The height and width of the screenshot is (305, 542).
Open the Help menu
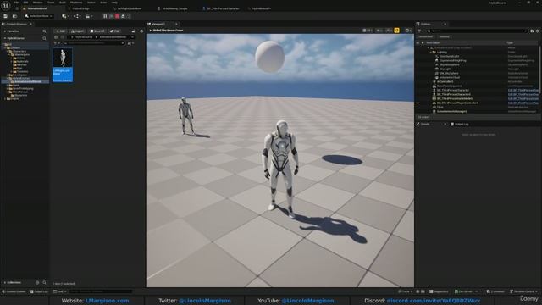pyautogui.click(x=114, y=3)
